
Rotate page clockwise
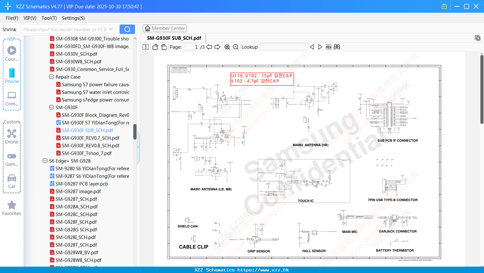(164, 47)
